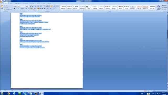
Task: Open the Windows Start menu
Action: coord(2,93)
